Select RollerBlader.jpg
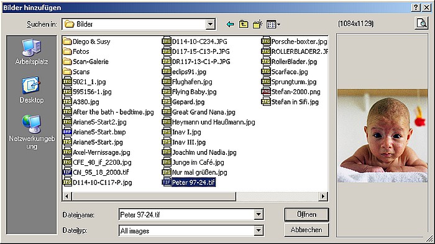Viewport: 435px width, 244px height. pyautogui.click(x=290, y=62)
